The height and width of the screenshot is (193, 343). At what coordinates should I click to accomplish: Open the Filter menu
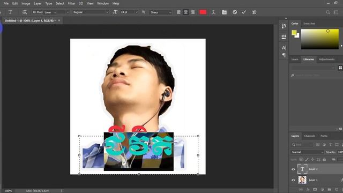tap(71, 4)
